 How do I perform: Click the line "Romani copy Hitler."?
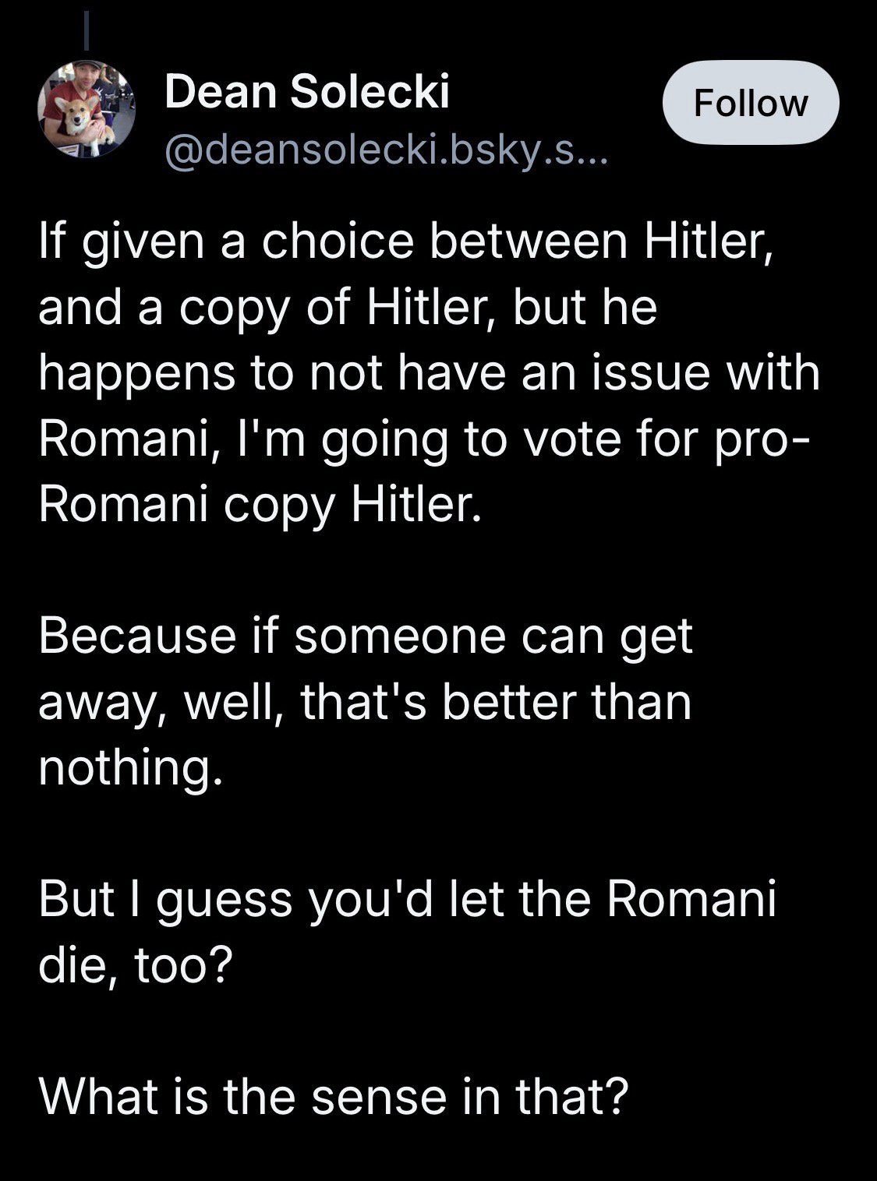[x=260, y=504]
